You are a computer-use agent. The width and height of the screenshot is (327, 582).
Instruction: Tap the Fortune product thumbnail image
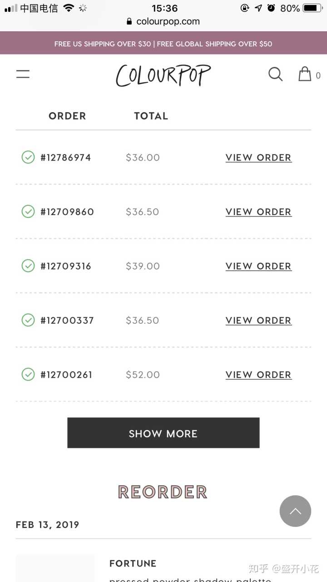point(55,568)
